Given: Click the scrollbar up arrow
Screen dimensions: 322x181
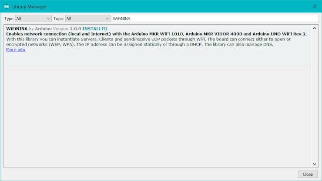Looking at the screenshot, I should coord(315,29).
